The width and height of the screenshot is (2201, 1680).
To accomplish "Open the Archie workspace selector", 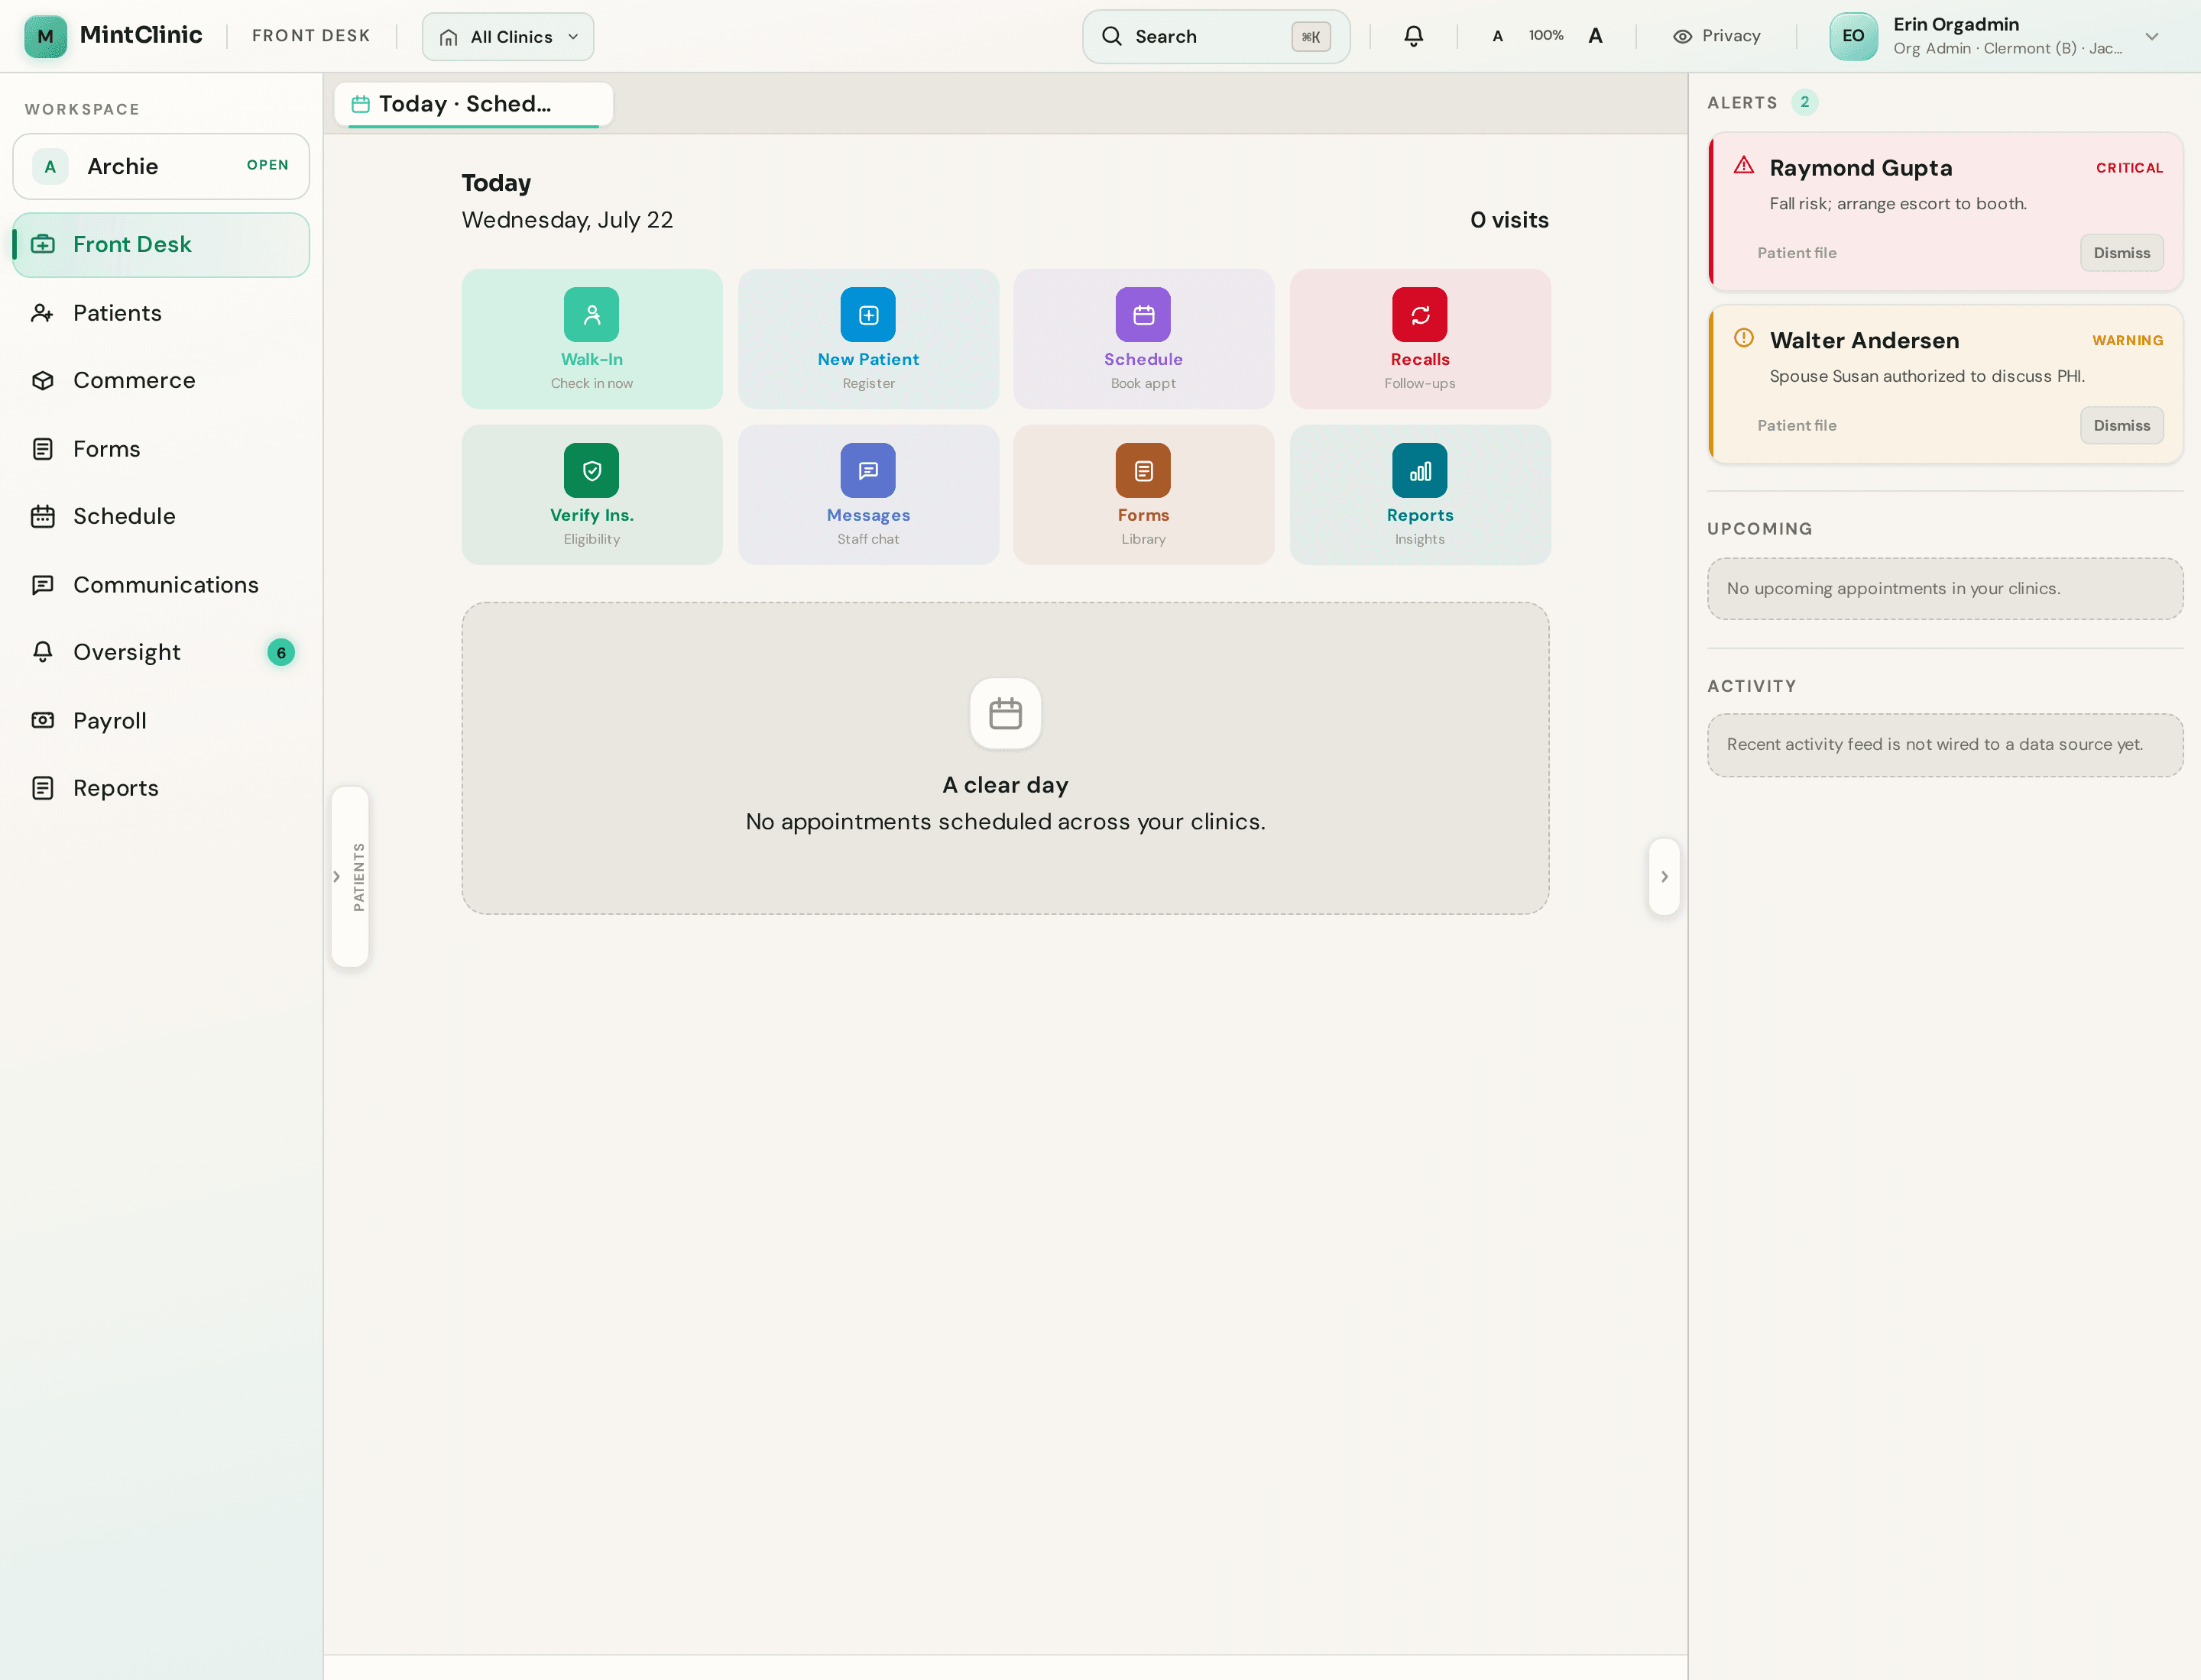I will pyautogui.click(x=161, y=166).
